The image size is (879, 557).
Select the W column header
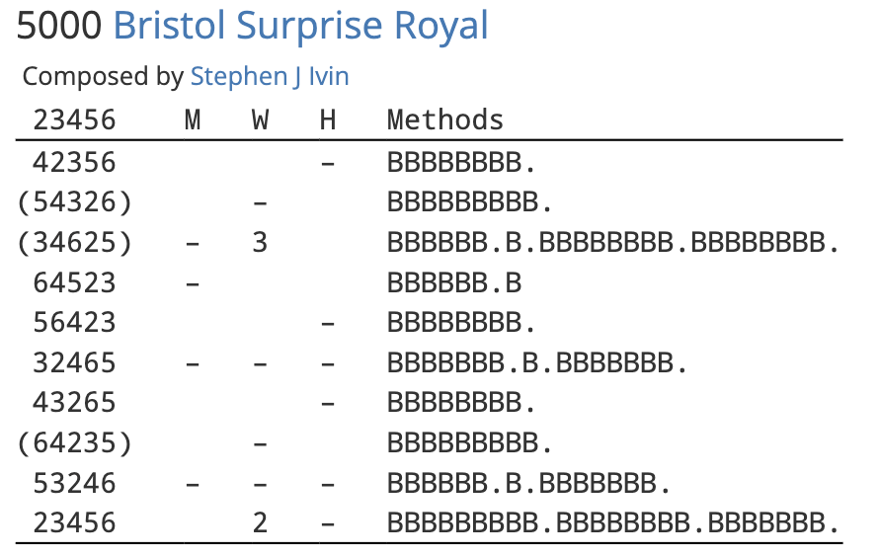pyautogui.click(x=260, y=120)
